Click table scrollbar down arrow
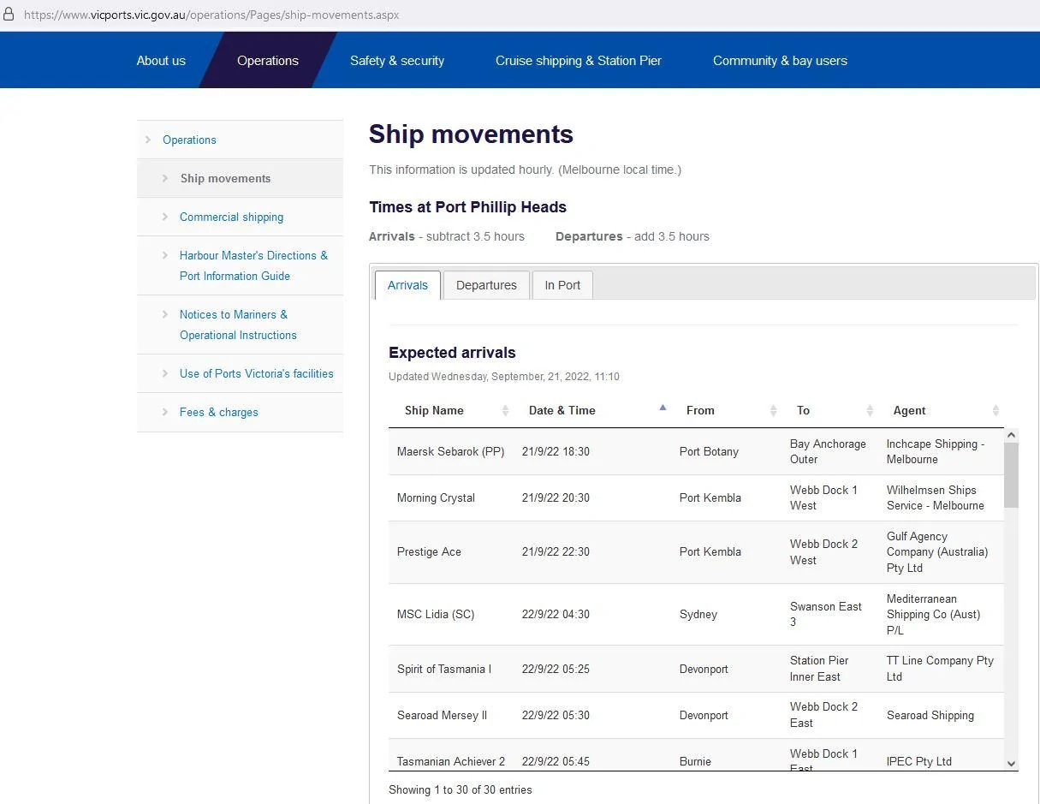 pyautogui.click(x=1011, y=763)
